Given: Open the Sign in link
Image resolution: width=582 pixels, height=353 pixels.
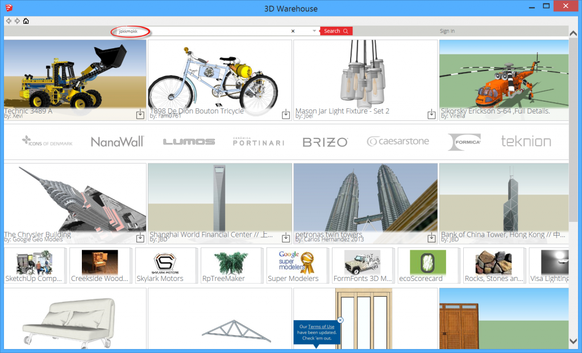Looking at the screenshot, I should click(447, 31).
